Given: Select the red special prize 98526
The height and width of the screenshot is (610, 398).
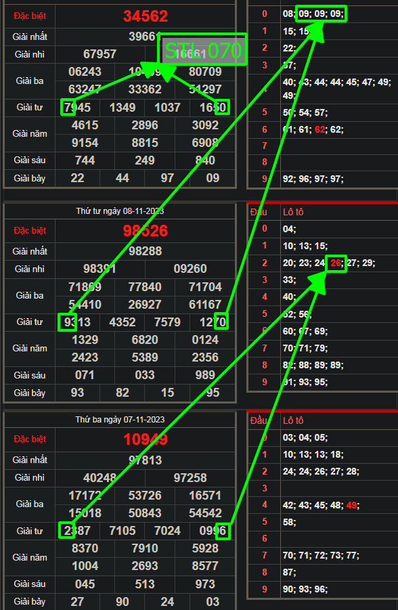Looking at the screenshot, I should point(146,231).
